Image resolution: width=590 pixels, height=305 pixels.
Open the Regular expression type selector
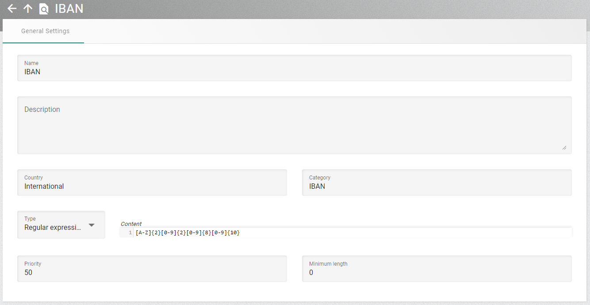[x=53, y=227]
